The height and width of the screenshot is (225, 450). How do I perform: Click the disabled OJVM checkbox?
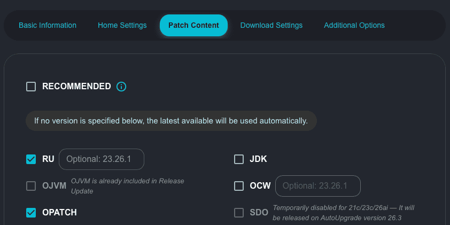point(31,186)
